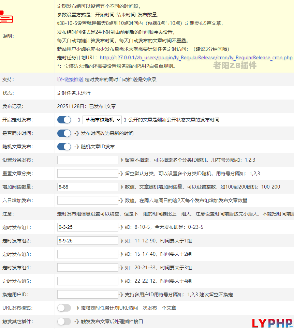Viewport: 294px width, 329px height.
Task: Click the empty 定时发布组4 input field
Action: [88, 268]
